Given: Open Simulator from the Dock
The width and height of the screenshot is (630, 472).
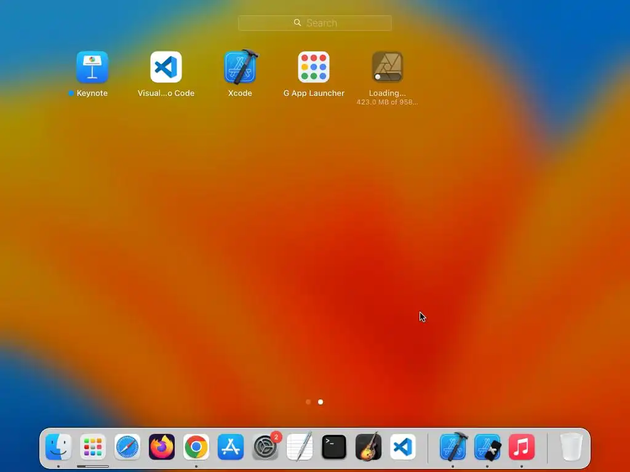Looking at the screenshot, I should point(487,447).
